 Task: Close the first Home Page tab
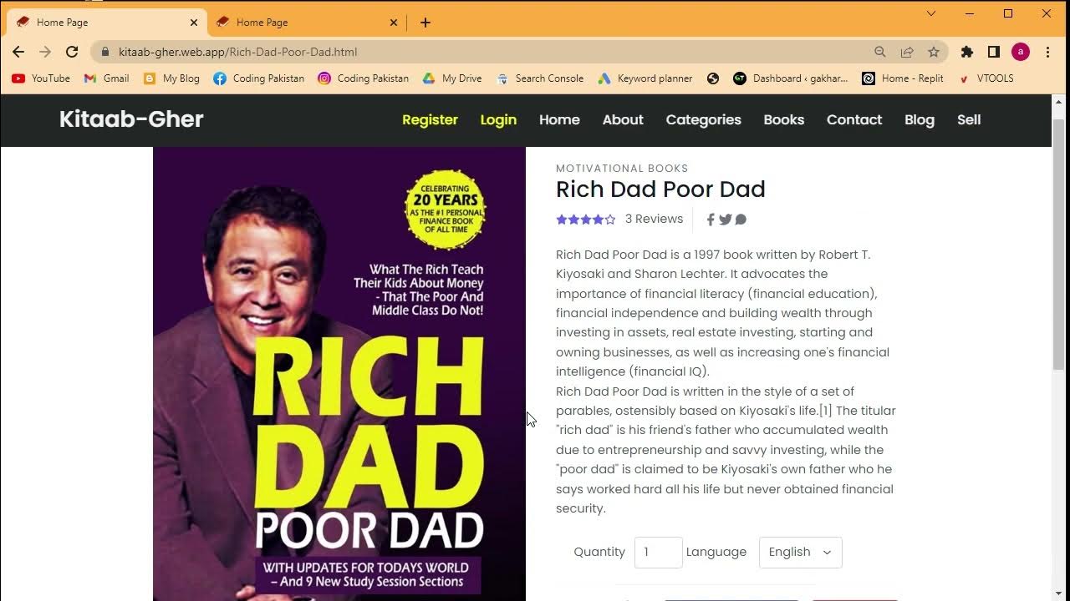tap(194, 23)
